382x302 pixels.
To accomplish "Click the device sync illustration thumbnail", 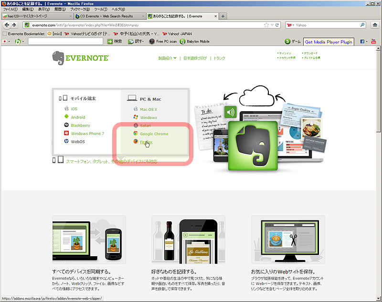I will (x=89, y=240).
